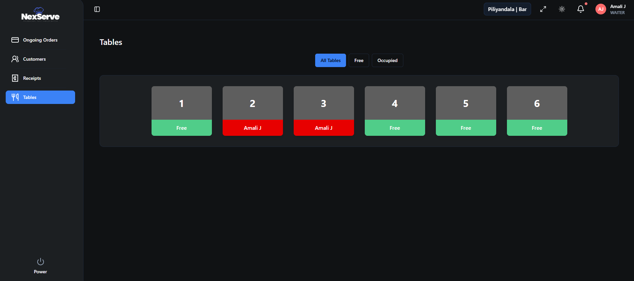Image resolution: width=634 pixels, height=281 pixels.
Task: Enter fullscreen with expand icon
Action: tap(543, 9)
